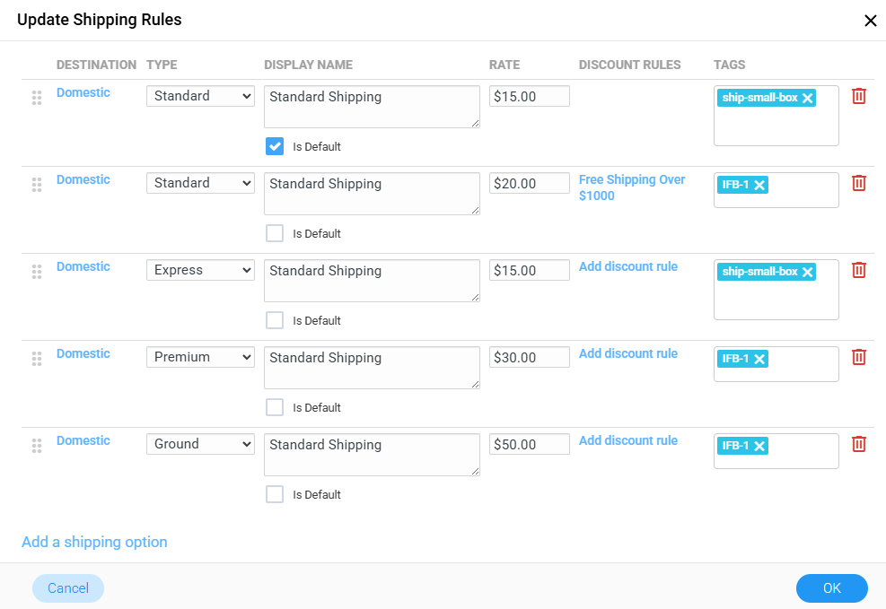Uncheck Is Default for $15.00 Standard rule
This screenshot has height=609, width=886.
coord(275,146)
